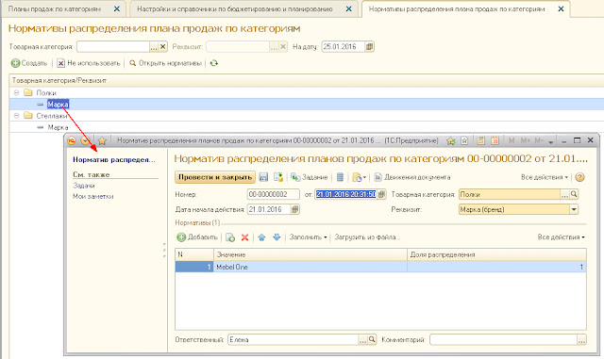The image size is (604, 359).
Task: Open Елена via magnifier in Ответственный
Action: point(372,340)
